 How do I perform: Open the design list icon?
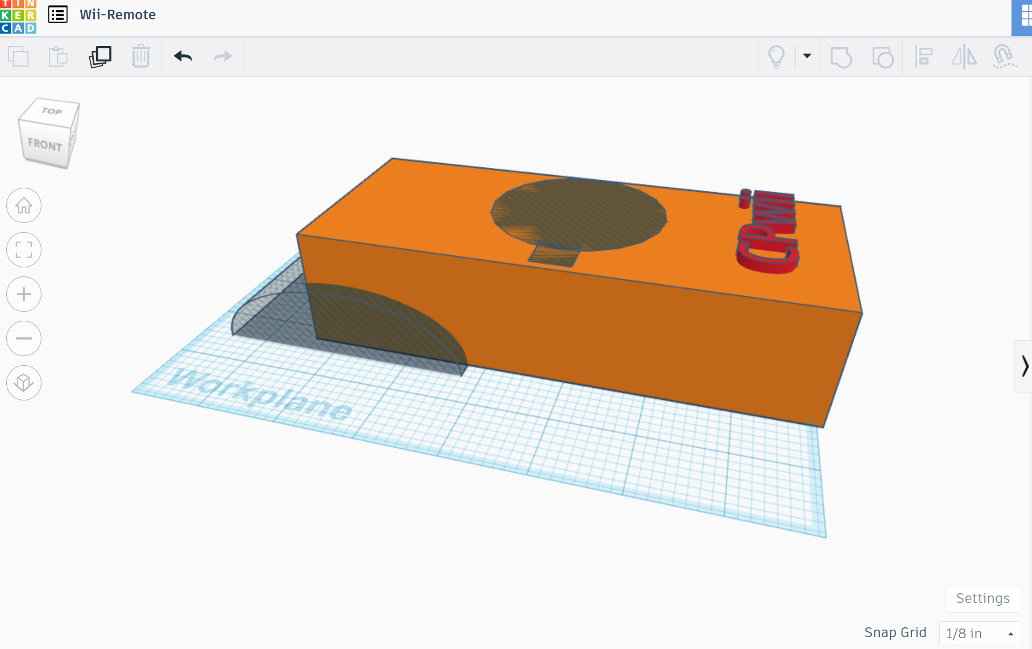(x=58, y=14)
